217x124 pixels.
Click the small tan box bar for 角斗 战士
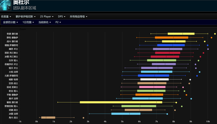(48, 118)
